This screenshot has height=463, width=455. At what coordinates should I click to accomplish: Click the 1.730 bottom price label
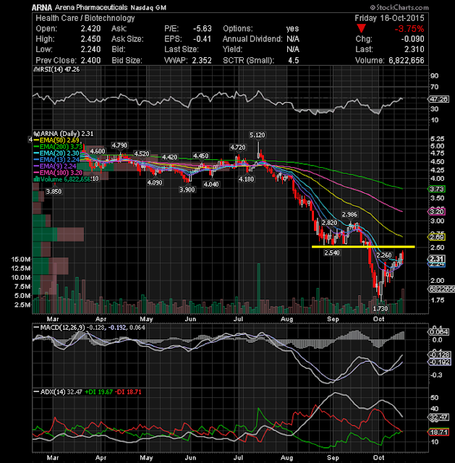click(380, 309)
